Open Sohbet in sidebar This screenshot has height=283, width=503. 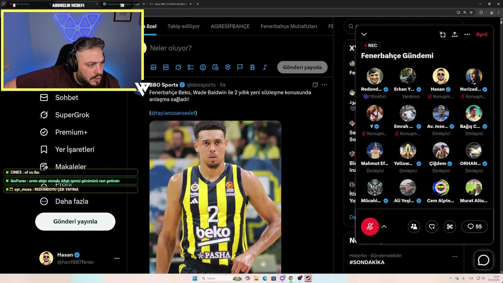[x=59, y=97]
